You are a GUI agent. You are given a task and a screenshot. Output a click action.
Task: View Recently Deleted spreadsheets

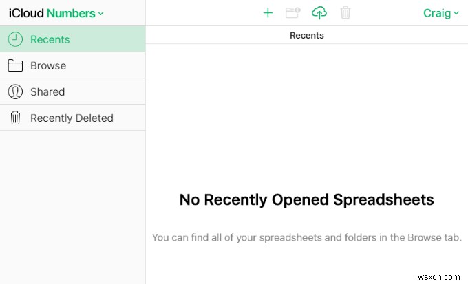pos(72,118)
